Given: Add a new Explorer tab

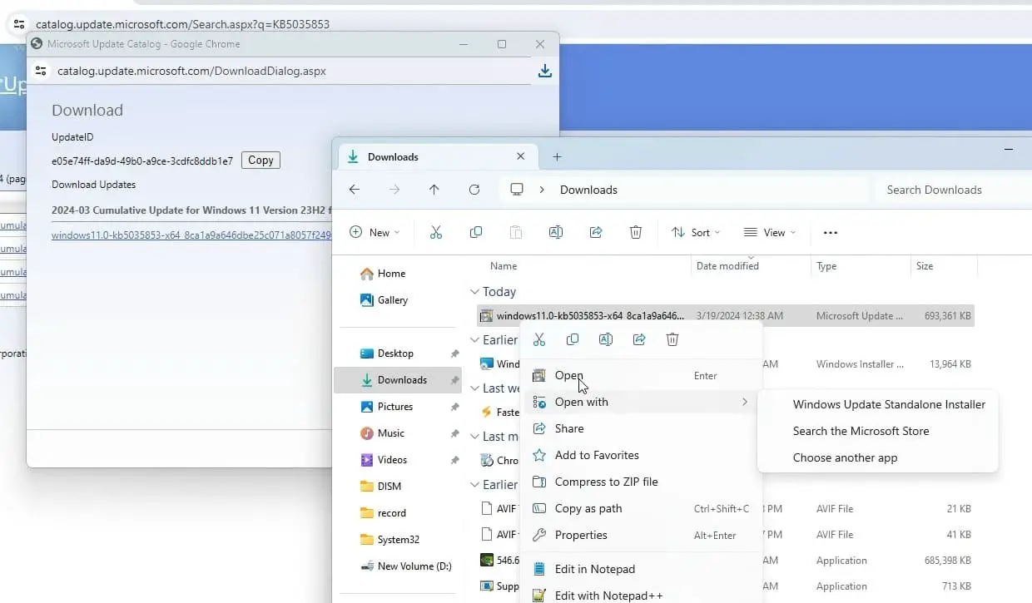Looking at the screenshot, I should [557, 156].
